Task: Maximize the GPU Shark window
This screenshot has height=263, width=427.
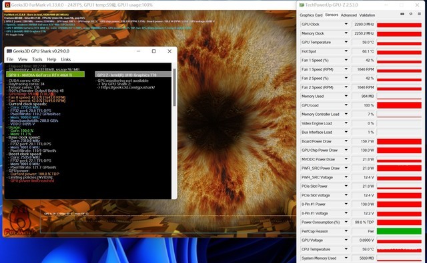Action: [153, 51]
